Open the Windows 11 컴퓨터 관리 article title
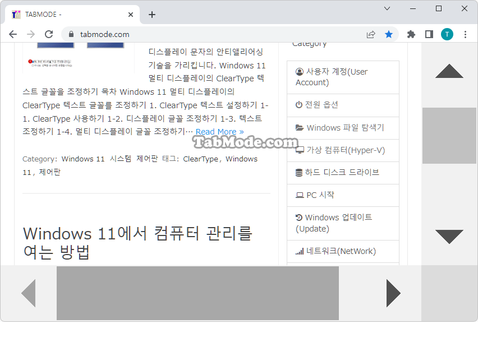This screenshot has height=342, width=478. [x=138, y=242]
